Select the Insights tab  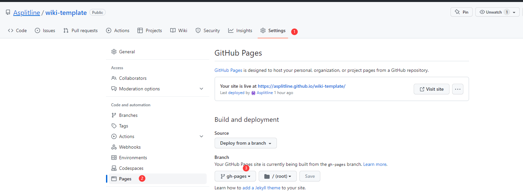pyautogui.click(x=240, y=30)
